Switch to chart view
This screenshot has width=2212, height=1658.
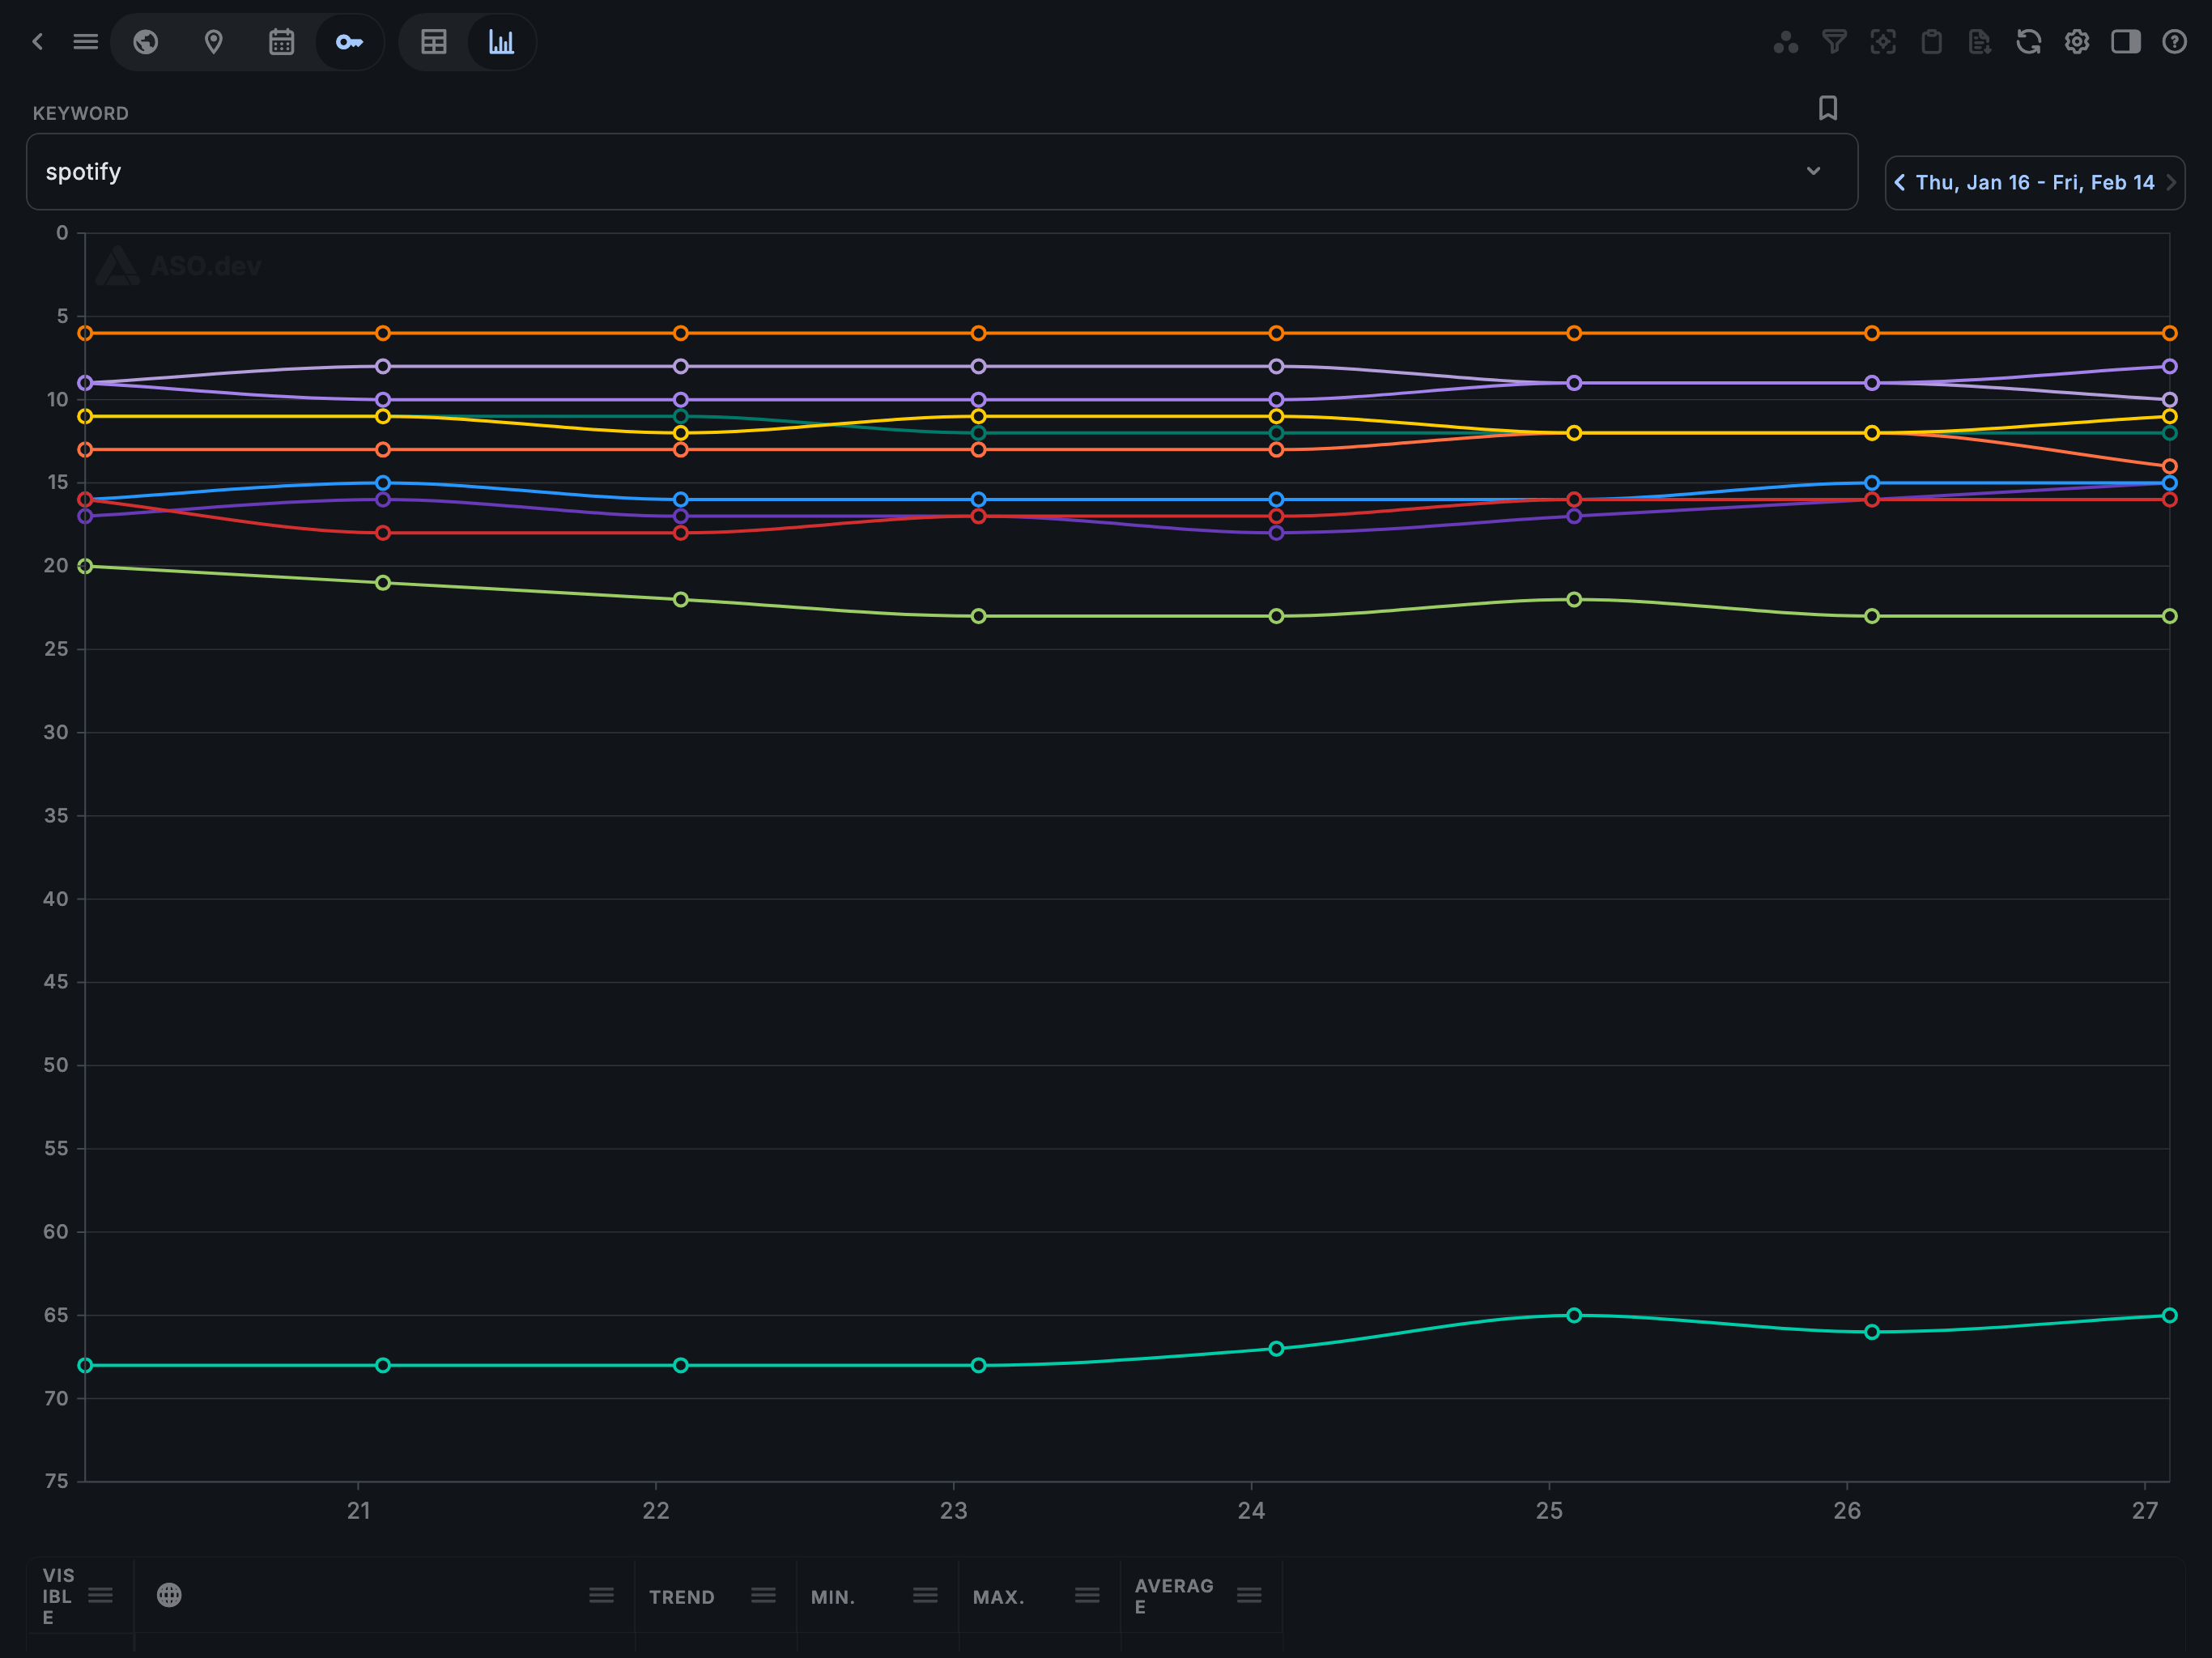pyautogui.click(x=501, y=42)
